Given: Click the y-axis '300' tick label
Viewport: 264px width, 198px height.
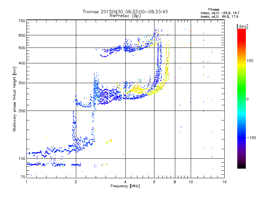Looking at the screenshot, I should coord(22,83).
